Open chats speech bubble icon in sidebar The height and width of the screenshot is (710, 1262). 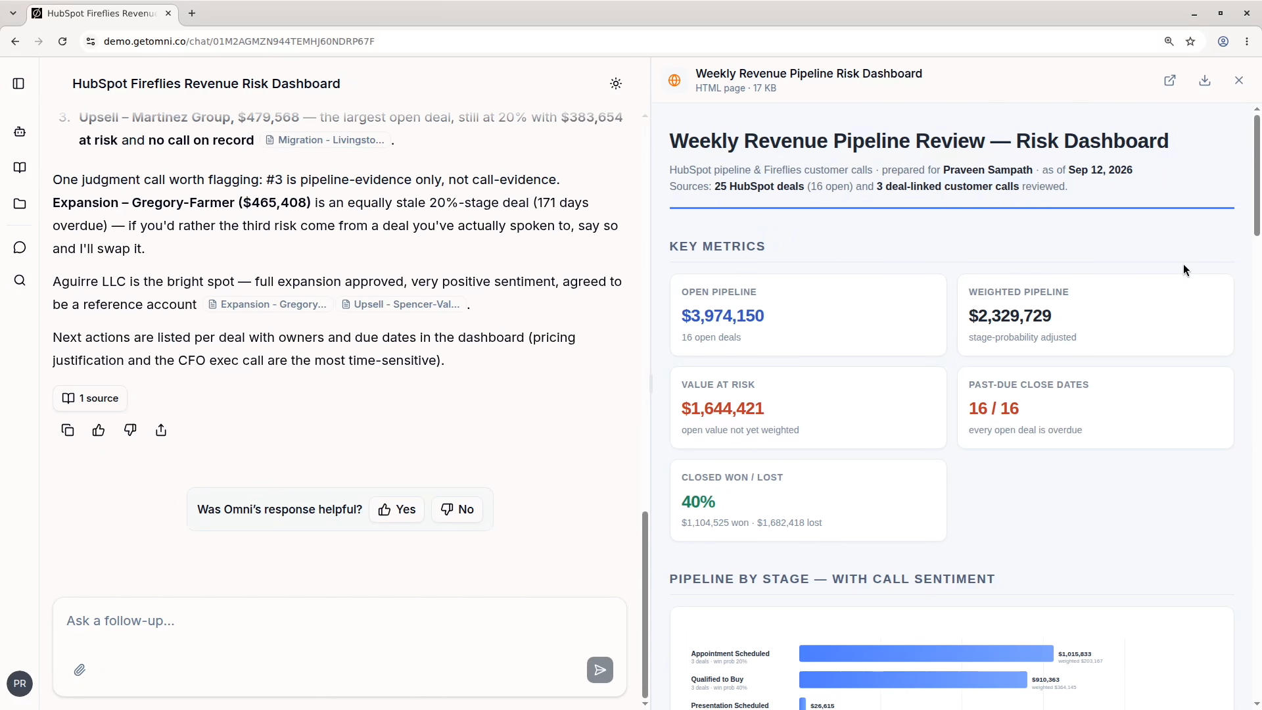pos(20,247)
